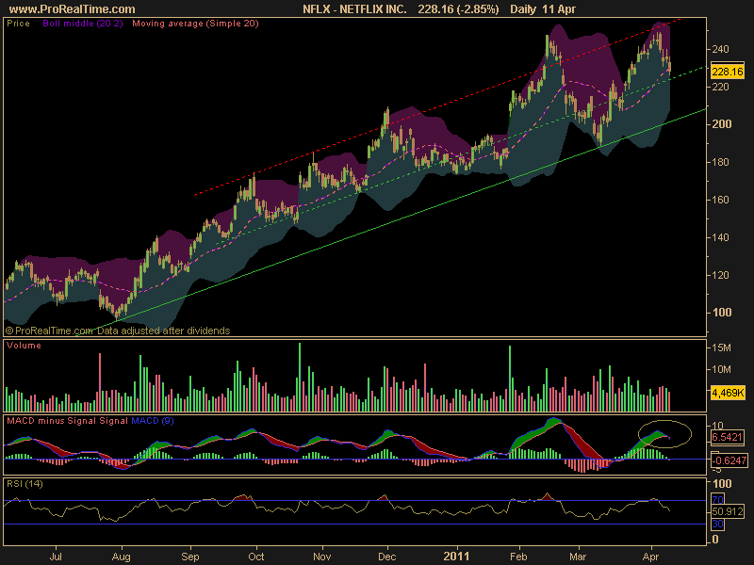
Task: Select the blue MACD (9) legend label
Action: [x=153, y=421]
